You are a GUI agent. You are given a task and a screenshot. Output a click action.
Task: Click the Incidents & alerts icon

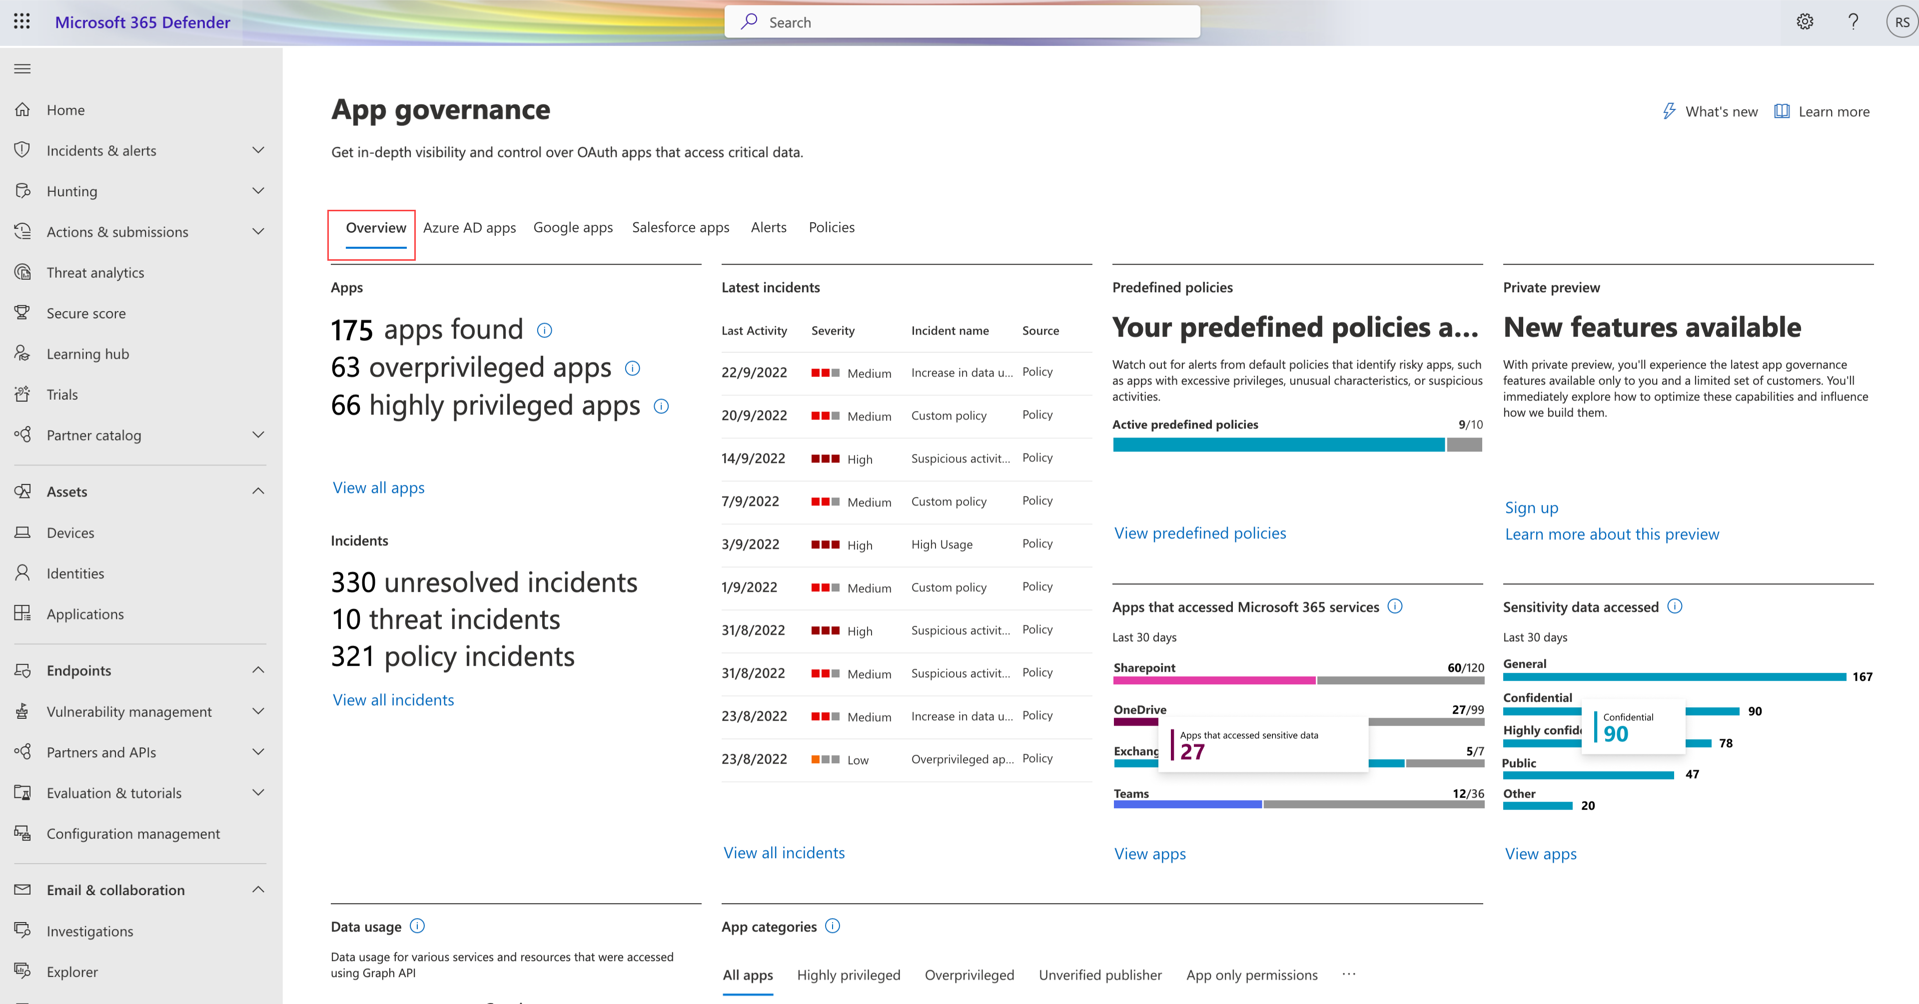click(23, 150)
